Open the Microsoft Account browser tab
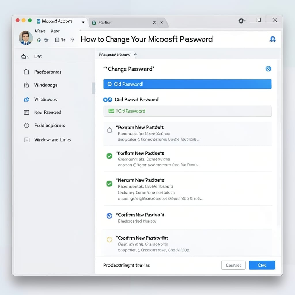This screenshot has height=295, width=295. tap(61, 22)
